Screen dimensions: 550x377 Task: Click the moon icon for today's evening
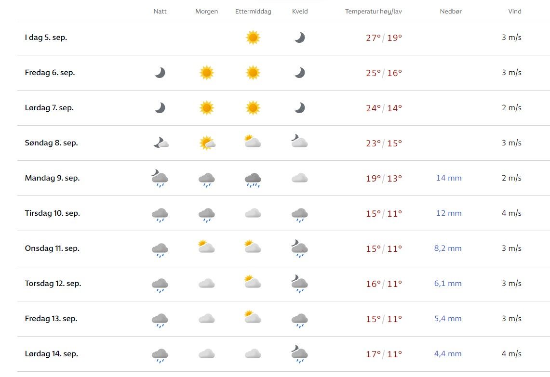(x=300, y=38)
